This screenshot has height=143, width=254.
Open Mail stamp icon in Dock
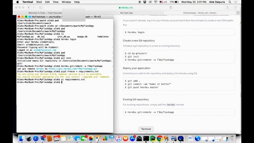[43, 139]
